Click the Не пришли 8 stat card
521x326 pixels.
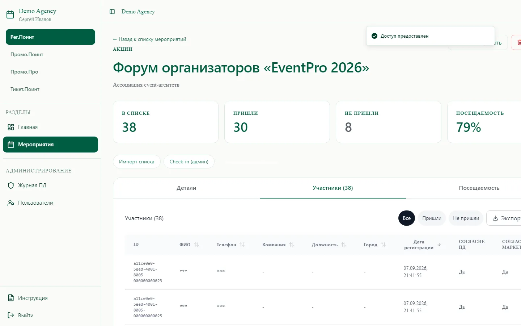[x=389, y=122]
